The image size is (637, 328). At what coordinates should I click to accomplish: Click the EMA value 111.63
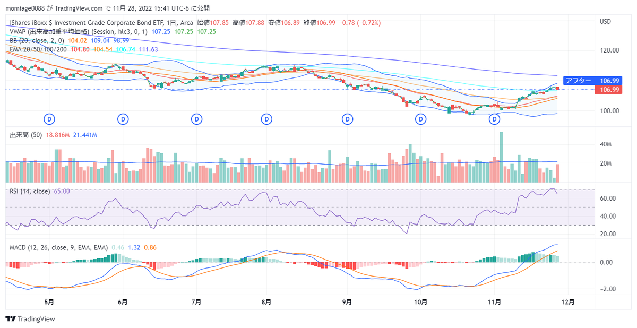(148, 49)
